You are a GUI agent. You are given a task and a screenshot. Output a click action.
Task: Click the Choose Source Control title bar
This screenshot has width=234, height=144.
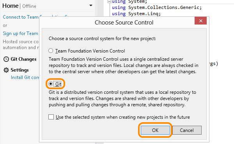(124, 23)
